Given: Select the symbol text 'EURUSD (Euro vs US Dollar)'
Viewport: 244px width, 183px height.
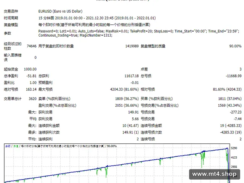Looking at the screenshot, I should tap(60, 11).
